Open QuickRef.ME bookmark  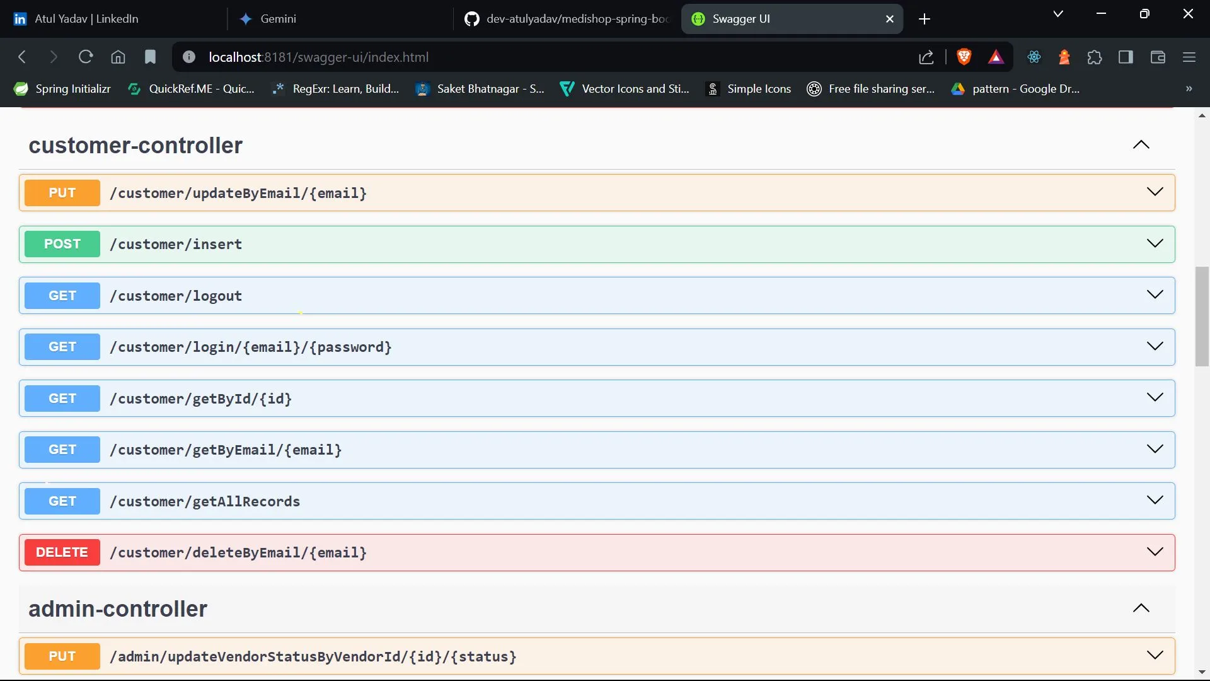[192, 89]
